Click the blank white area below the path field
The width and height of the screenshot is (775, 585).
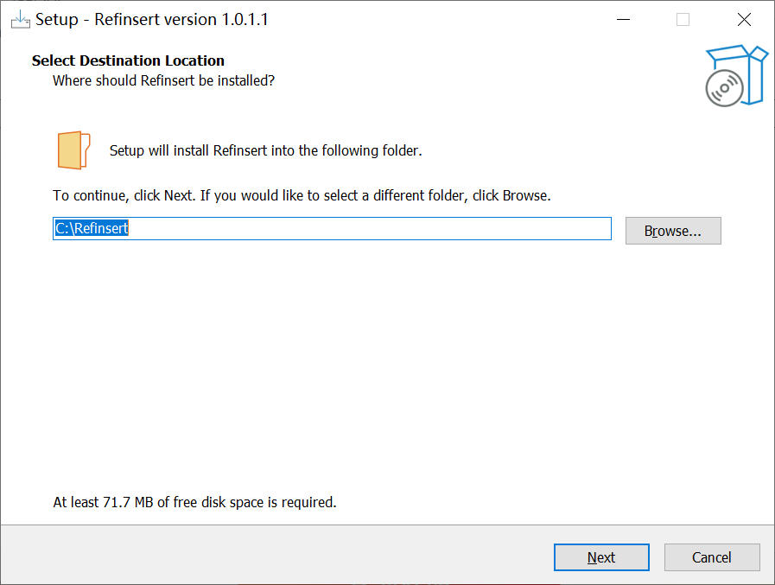click(387, 366)
